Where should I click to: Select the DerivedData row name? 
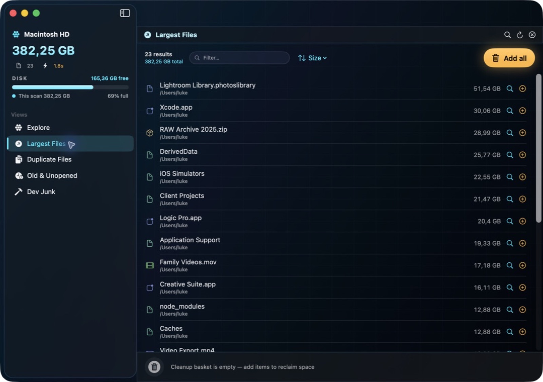[179, 151]
